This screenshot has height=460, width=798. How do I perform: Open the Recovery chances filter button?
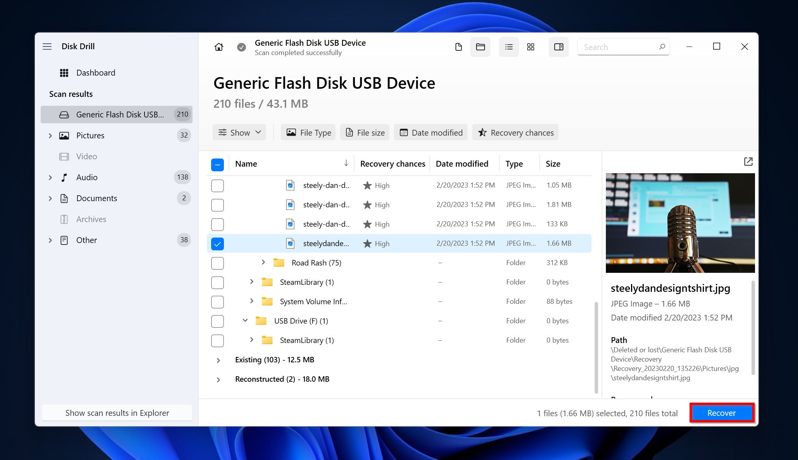tap(515, 133)
